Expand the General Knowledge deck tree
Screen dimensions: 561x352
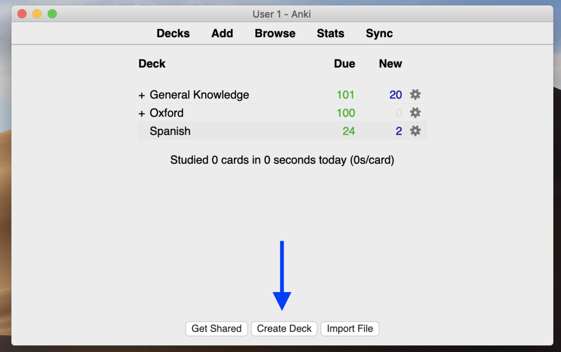(x=142, y=95)
